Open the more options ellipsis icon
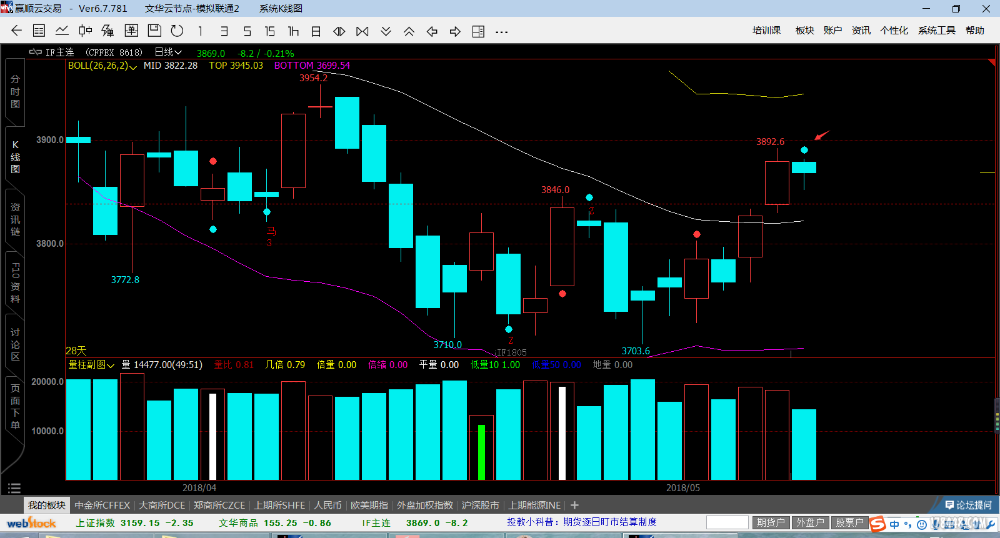Screen dimensions: 1000x538 coord(501,32)
